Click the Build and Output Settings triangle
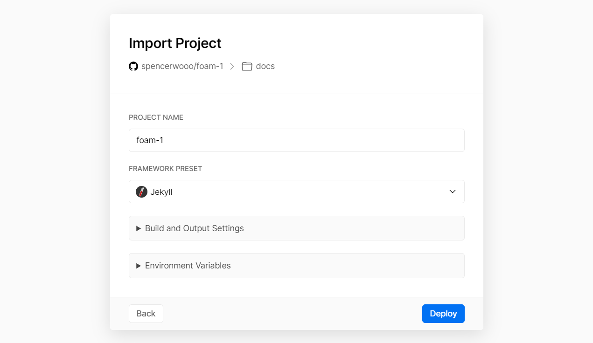The image size is (593, 343). 138,228
